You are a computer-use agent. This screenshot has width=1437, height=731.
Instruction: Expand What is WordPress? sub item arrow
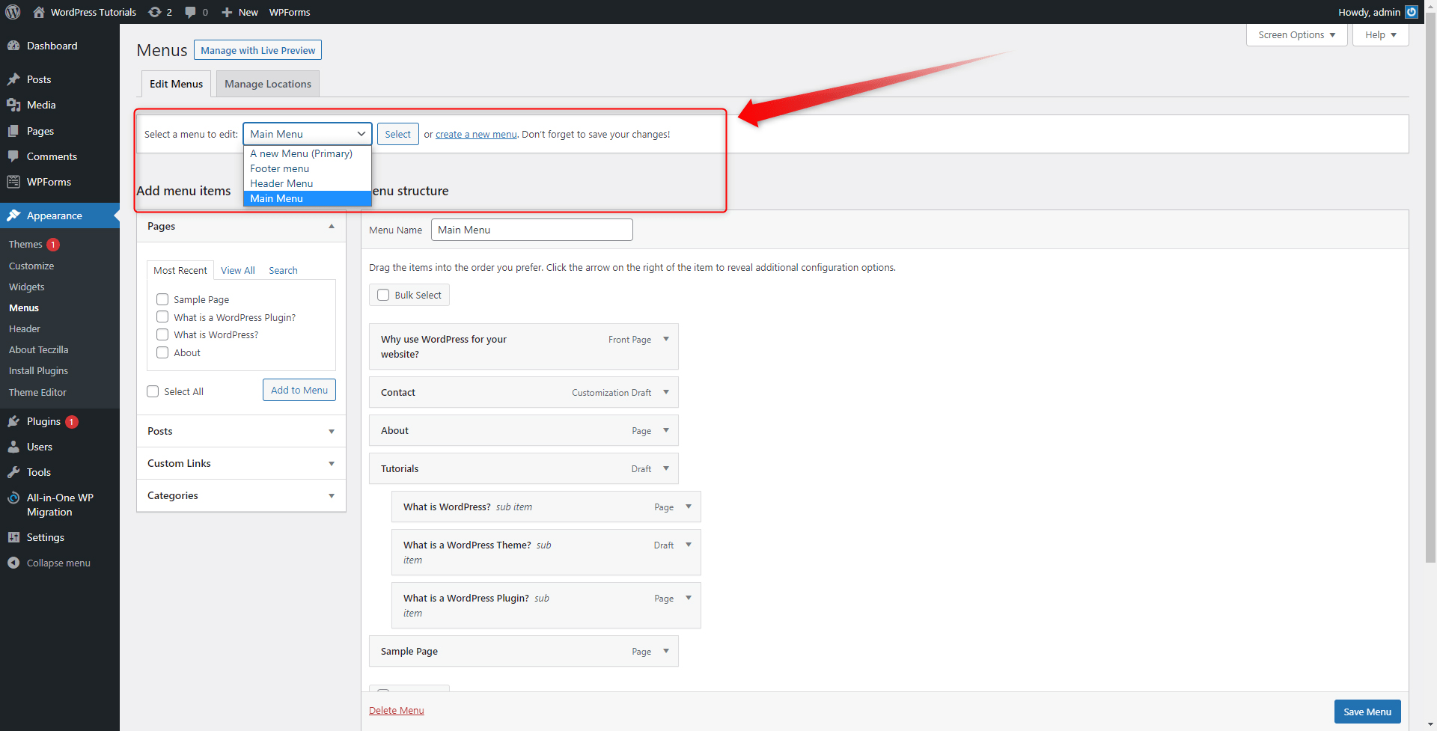pos(689,507)
